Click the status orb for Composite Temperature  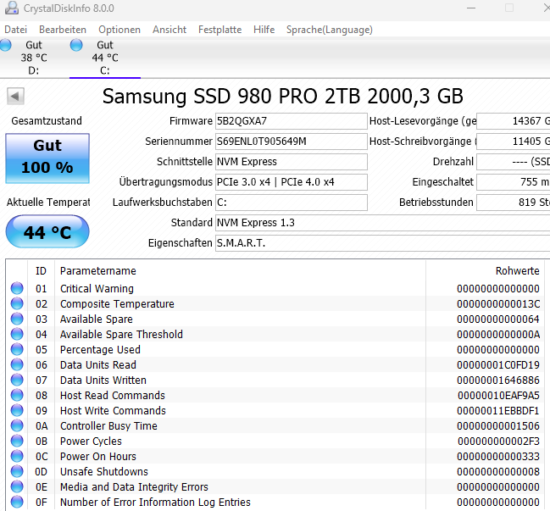(17, 303)
